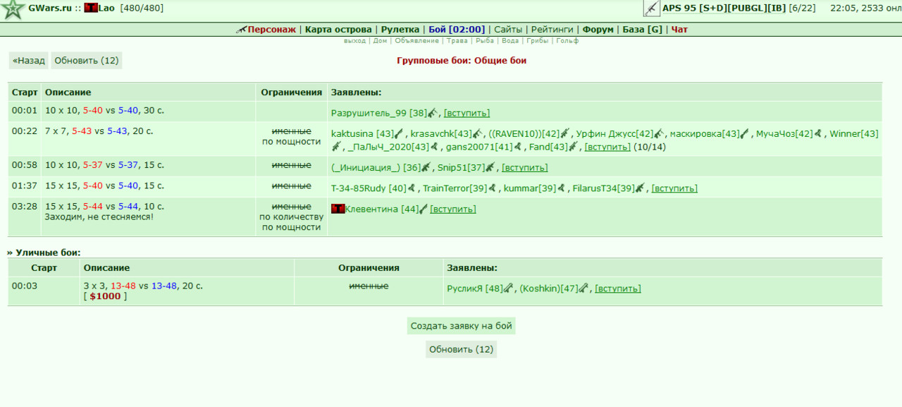Viewport: 902px width, 407px height.
Task: Click bottom Обновить (12) button
Action: coord(461,349)
